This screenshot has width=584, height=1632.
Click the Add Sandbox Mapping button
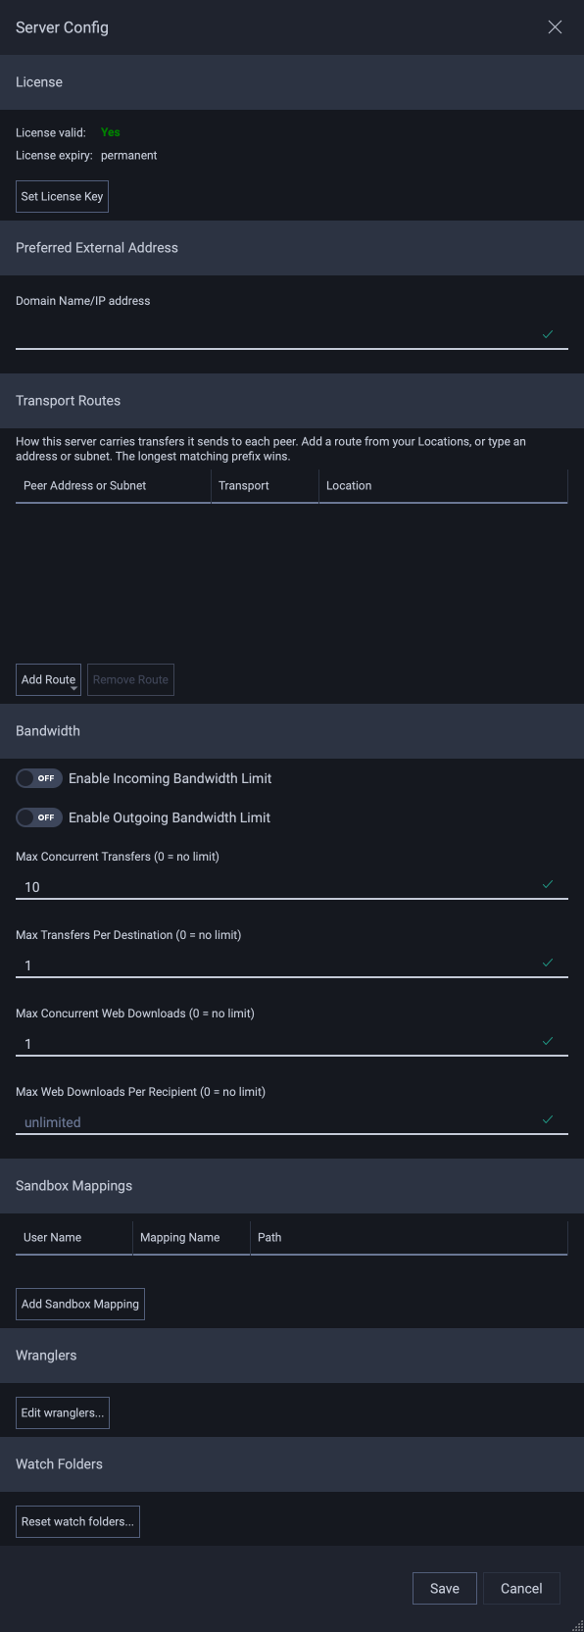click(x=80, y=1304)
